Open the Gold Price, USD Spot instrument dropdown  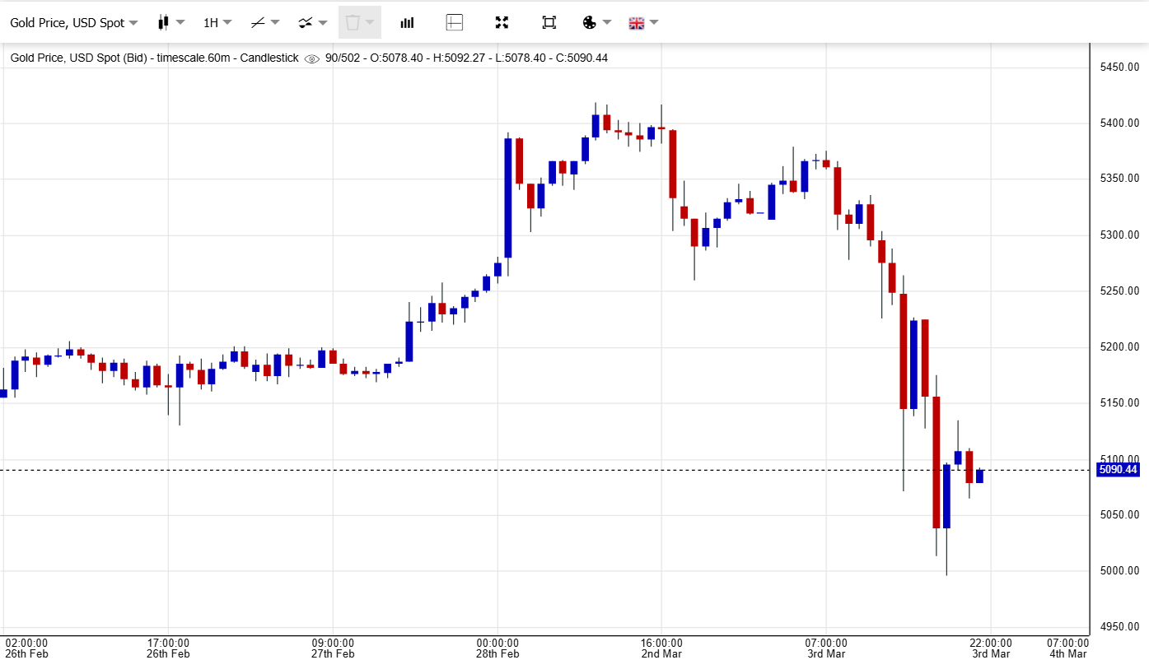coord(73,23)
